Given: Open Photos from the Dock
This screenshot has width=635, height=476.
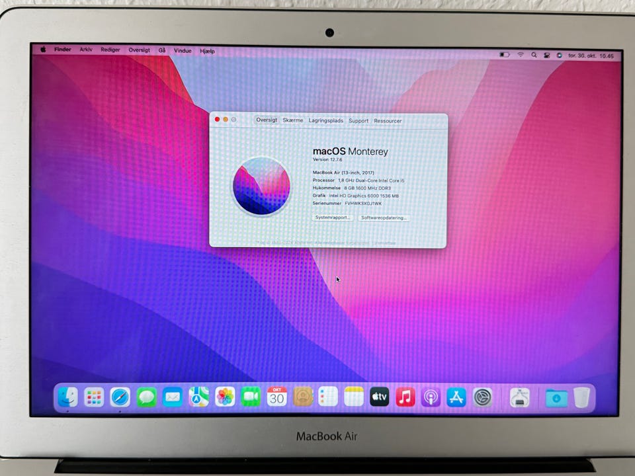Looking at the screenshot, I should [x=225, y=397].
